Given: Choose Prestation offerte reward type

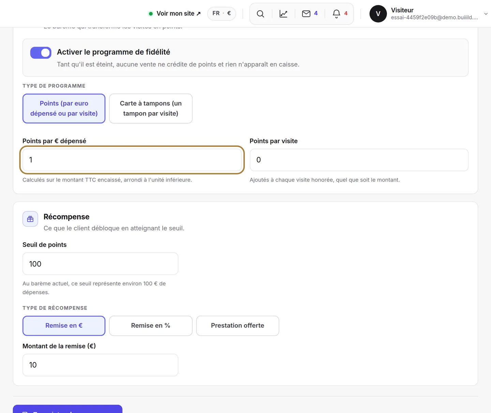Looking at the screenshot, I should (238, 326).
